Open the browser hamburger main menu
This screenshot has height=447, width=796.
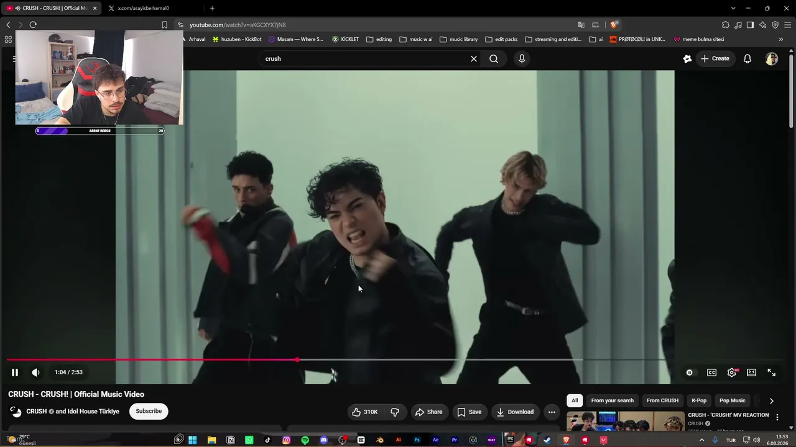point(787,25)
